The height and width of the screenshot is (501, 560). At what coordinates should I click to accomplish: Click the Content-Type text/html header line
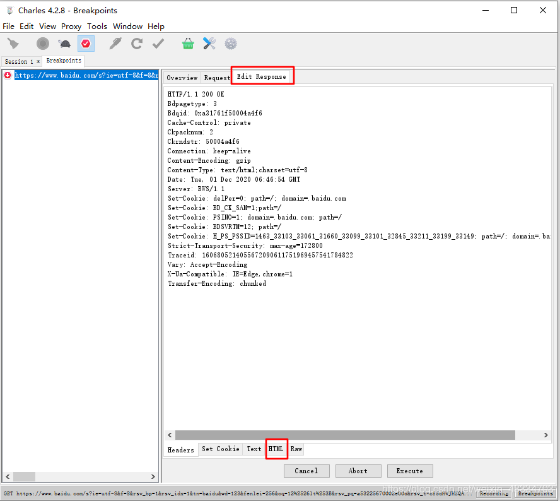click(x=238, y=170)
